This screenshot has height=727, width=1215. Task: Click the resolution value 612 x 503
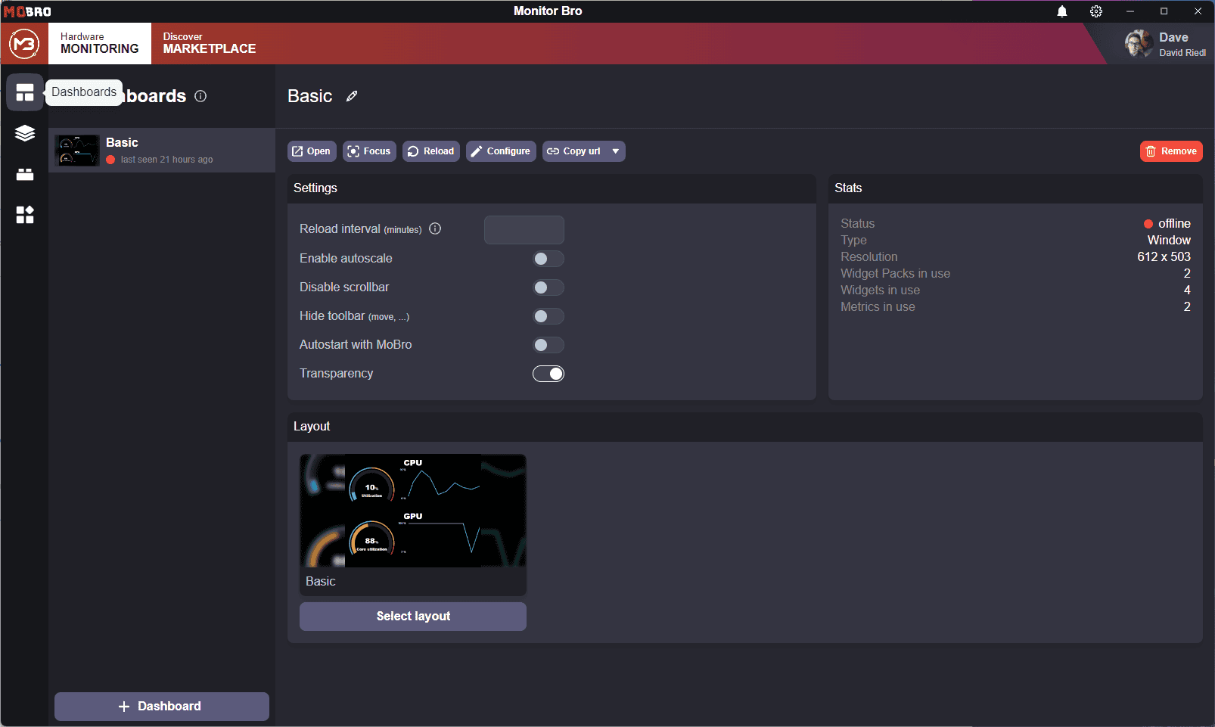coord(1164,256)
